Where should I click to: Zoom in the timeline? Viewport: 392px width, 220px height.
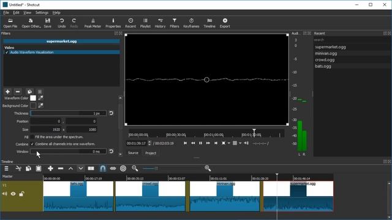(208, 169)
